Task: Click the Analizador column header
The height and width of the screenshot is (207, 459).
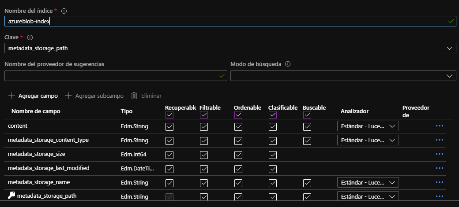Action: tap(354, 111)
